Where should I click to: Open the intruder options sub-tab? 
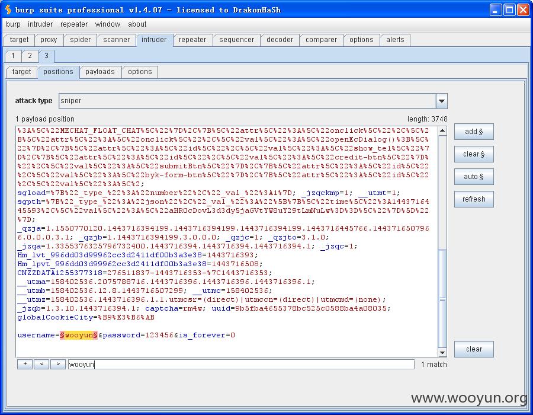point(140,72)
